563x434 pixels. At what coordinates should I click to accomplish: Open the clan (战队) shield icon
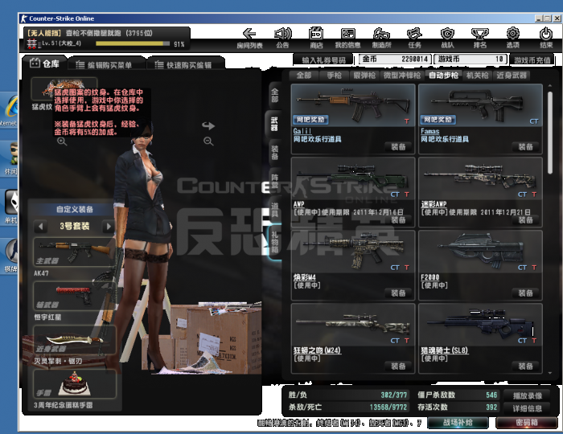click(447, 39)
